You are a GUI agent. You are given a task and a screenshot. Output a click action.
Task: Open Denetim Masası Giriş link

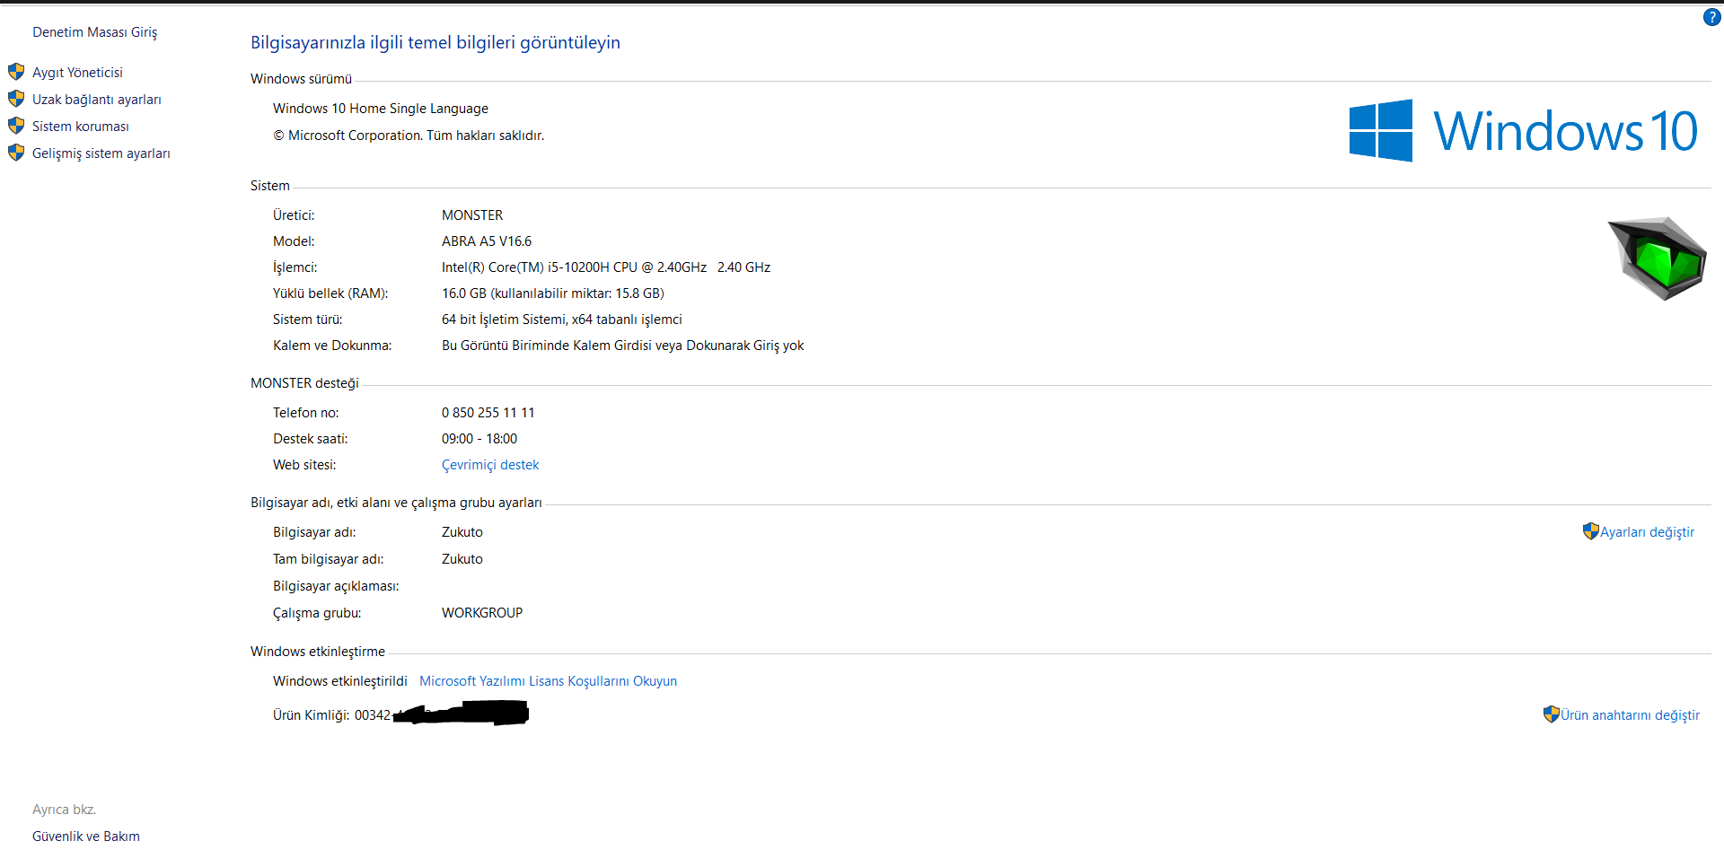(x=94, y=32)
